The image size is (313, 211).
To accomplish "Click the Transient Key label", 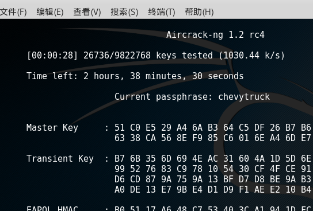I will (60, 159).
